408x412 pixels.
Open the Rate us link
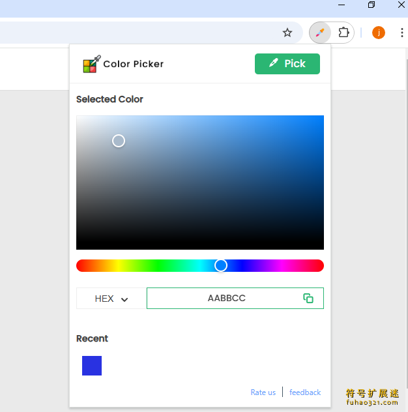(263, 392)
